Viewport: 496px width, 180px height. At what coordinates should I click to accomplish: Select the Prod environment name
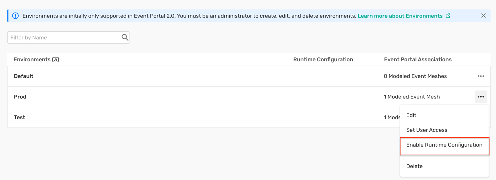20,97
